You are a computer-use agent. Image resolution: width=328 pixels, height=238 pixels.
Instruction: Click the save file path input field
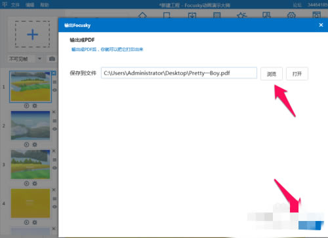click(179, 73)
